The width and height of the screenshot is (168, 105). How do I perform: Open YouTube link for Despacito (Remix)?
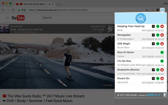pos(162,70)
